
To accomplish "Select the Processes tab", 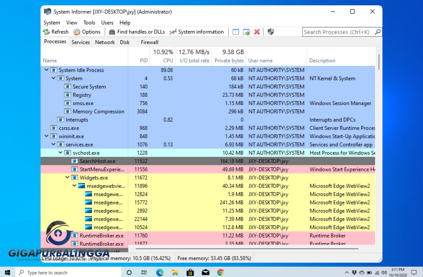I will point(55,41).
